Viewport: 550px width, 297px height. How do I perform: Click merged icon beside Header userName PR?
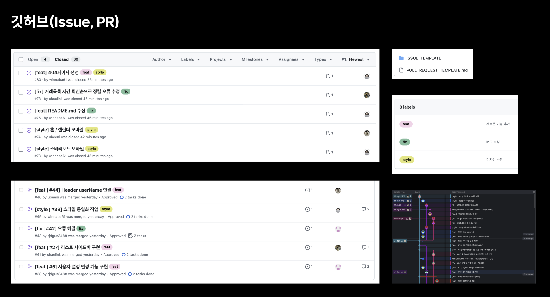30,190
